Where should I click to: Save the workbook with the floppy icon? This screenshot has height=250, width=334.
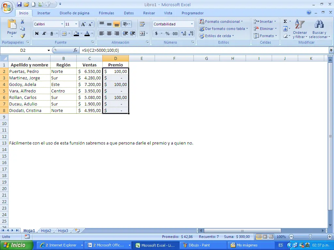point(19,4)
